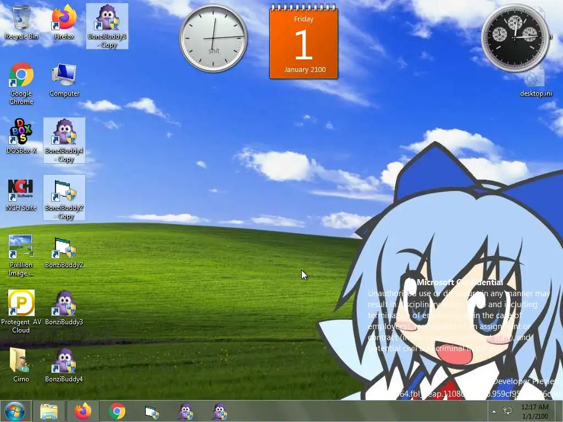This screenshot has width=563, height=422.
Task: Select the Pixillion Image desktop shortcut
Action: tap(21, 255)
